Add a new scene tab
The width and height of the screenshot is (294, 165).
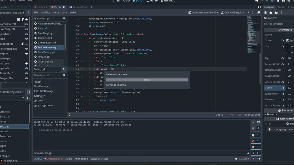91,7
